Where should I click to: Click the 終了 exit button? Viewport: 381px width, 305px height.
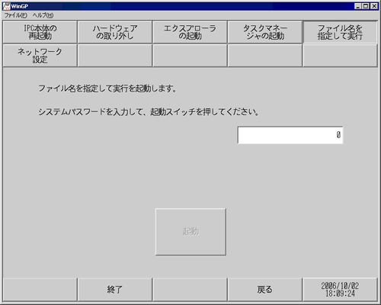pyautogui.click(x=115, y=290)
